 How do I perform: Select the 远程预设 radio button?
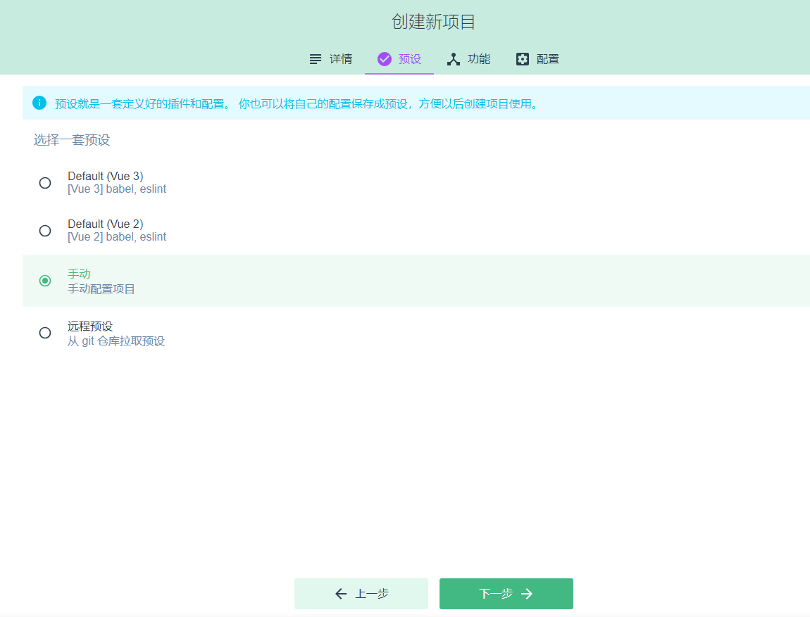pyautogui.click(x=45, y=333)
